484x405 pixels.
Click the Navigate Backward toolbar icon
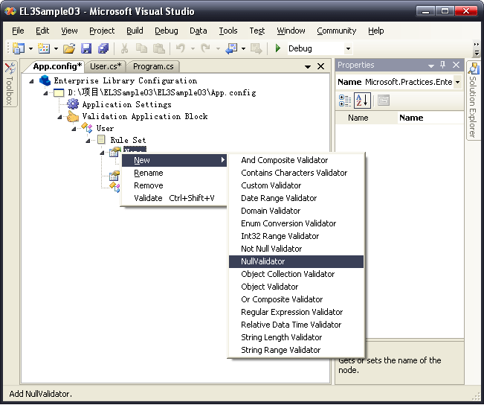(x=231, y=48)
